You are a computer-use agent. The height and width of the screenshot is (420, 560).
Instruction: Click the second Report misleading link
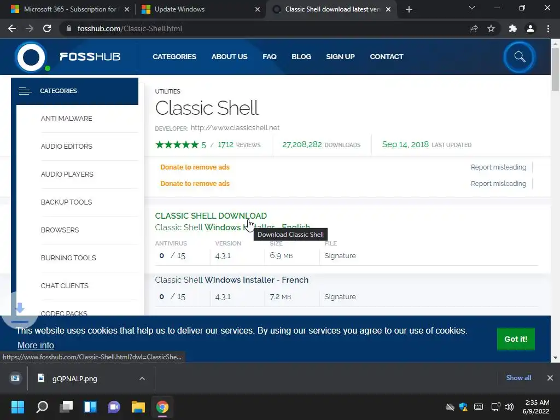point(499,184)
